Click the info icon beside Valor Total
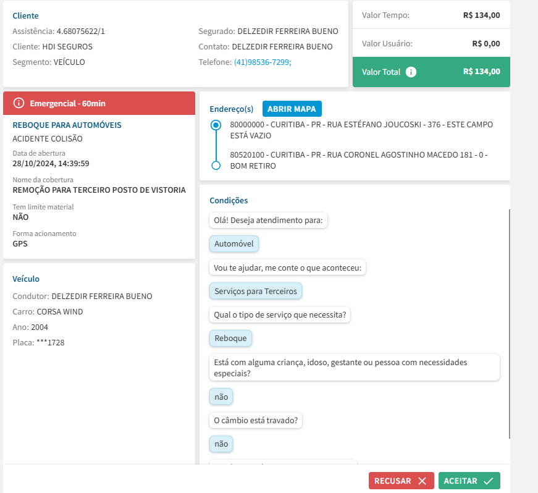Image resolution: width=538 pixels, height=493 pixels. point(411,72)
